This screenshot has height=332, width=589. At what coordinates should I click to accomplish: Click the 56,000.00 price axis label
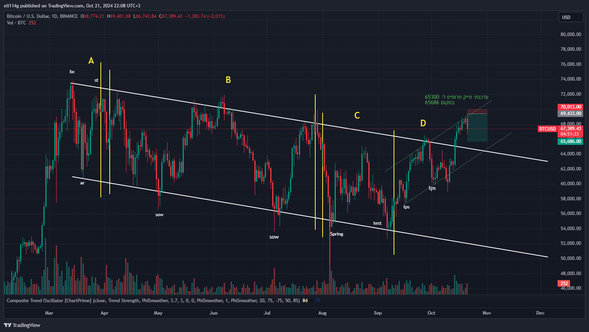(x=571, y=213)
